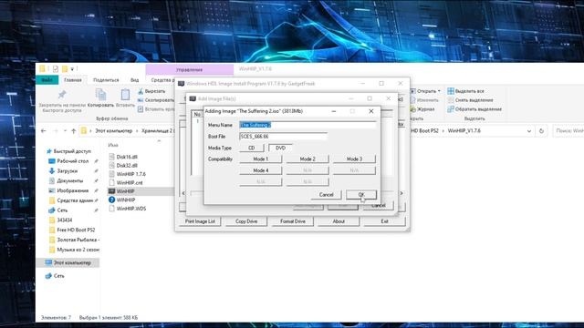Go up one folder with the Explorer up arrow
Viewport: 584px width, 328px height.
[x=73, y=131]
